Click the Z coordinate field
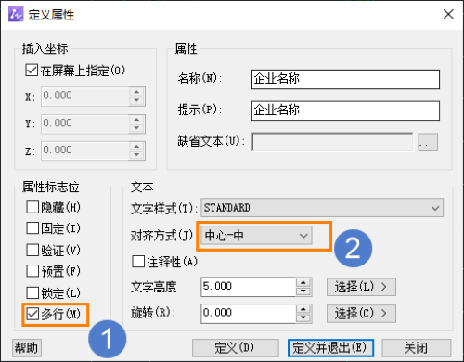The width and height of the screenshot is (464, 362). (85, 150)
